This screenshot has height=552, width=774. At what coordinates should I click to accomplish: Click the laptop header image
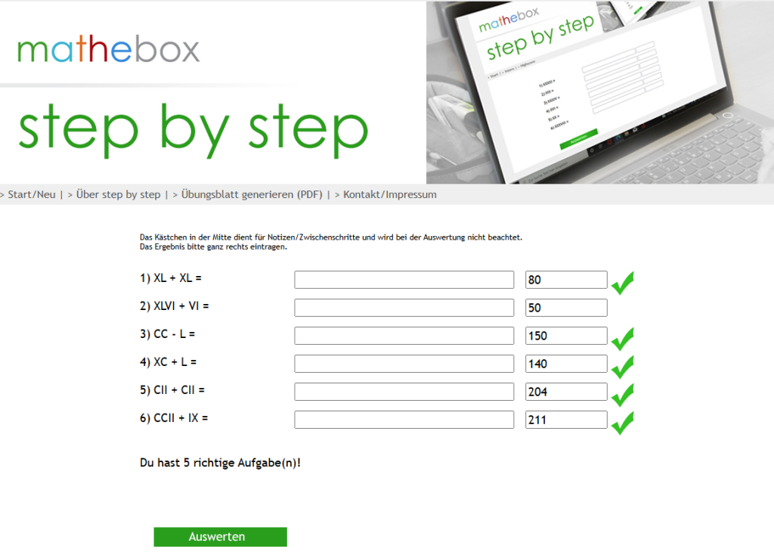pyautogui.click(x=599, y=91)
